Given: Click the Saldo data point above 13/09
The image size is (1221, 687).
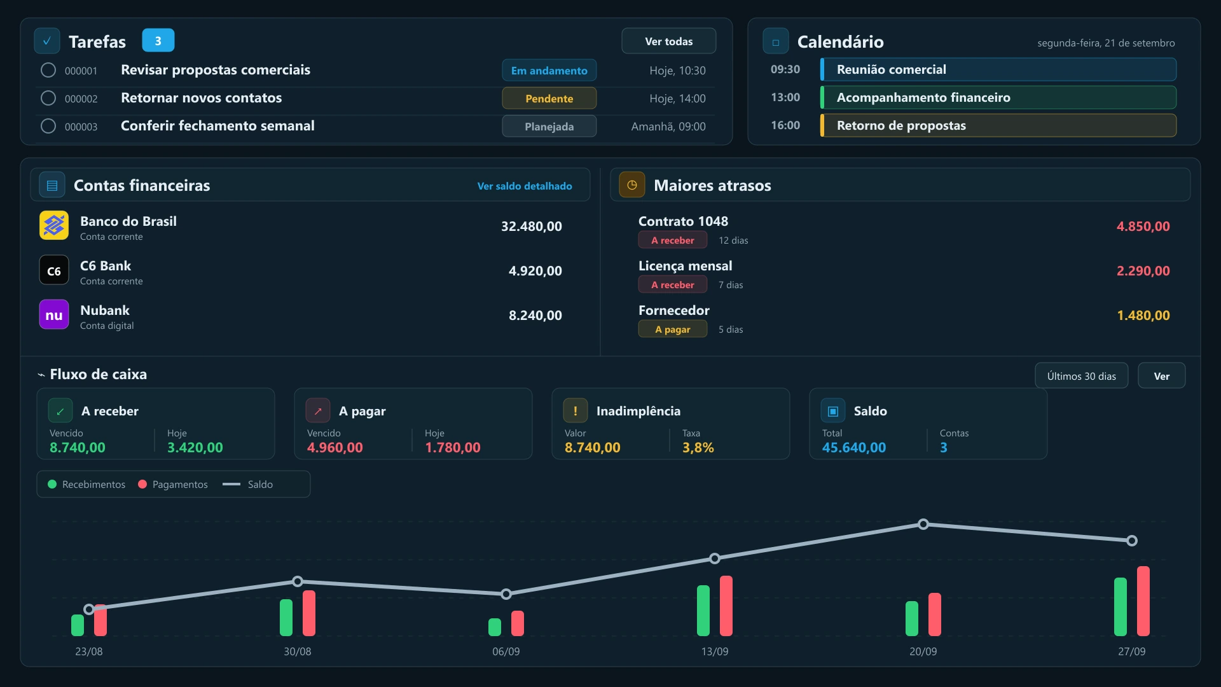Looking at the screenshot, I should [715, 559].
